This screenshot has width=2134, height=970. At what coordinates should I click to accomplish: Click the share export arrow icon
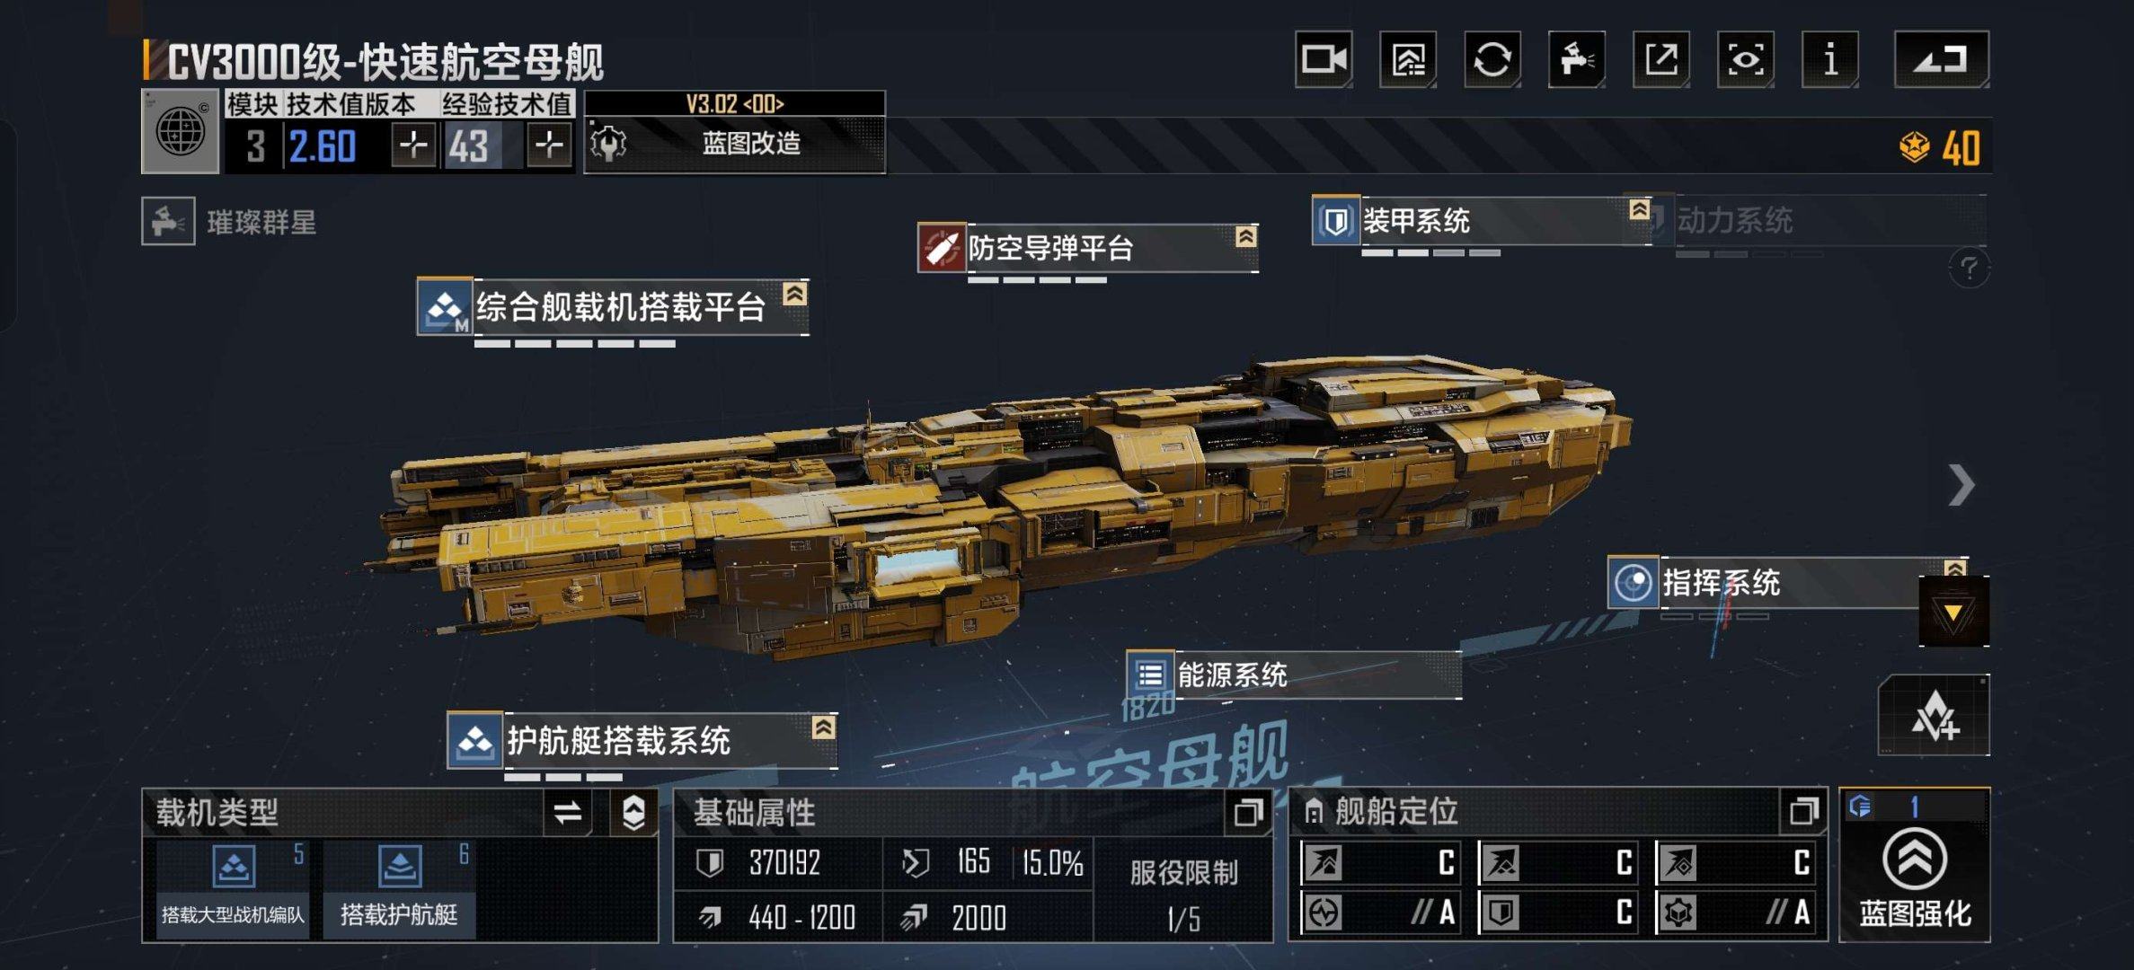(1661, 59)
